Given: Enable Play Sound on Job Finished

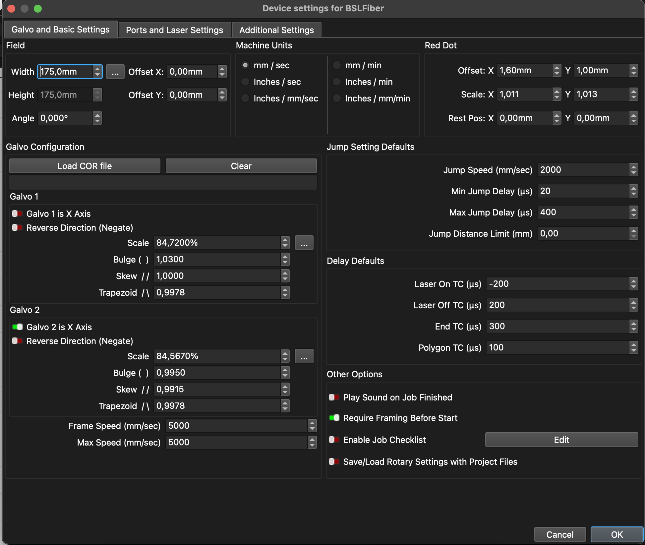Looking at the screenshot, I should pos(334,397).
